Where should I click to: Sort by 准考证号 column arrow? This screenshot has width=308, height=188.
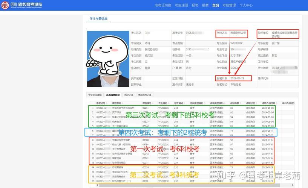(x=107, y=103)
